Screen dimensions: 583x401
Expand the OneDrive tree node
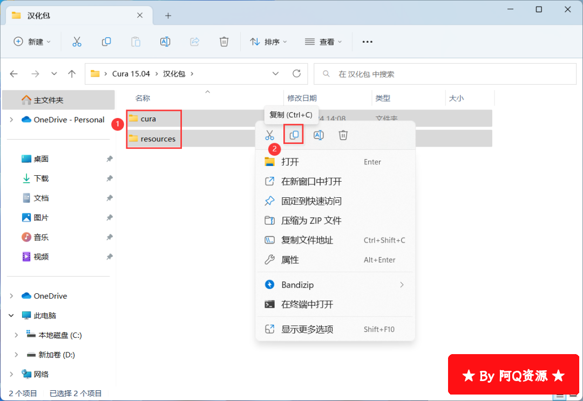(x=11, y=296)
